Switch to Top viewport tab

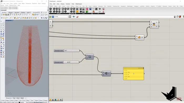point(14,98)
